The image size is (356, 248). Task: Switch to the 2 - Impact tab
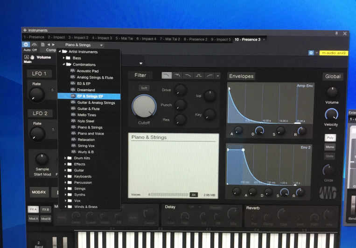(x=56, y=37)
